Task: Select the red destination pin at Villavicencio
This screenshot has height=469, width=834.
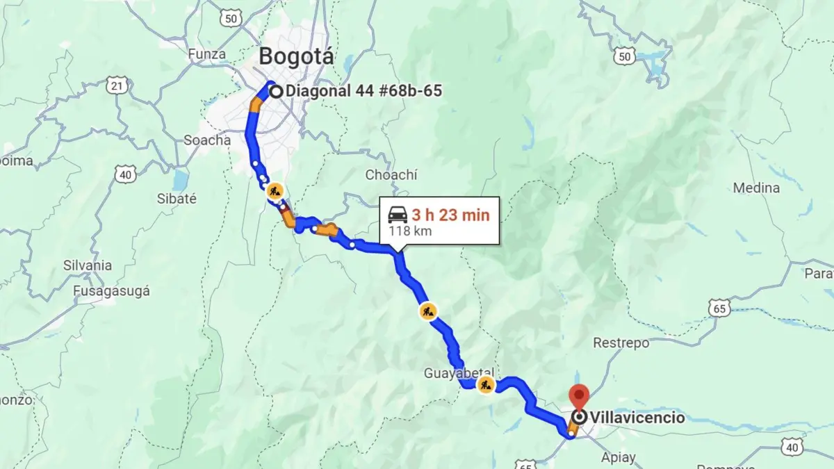Action: [x=579, y=398]
